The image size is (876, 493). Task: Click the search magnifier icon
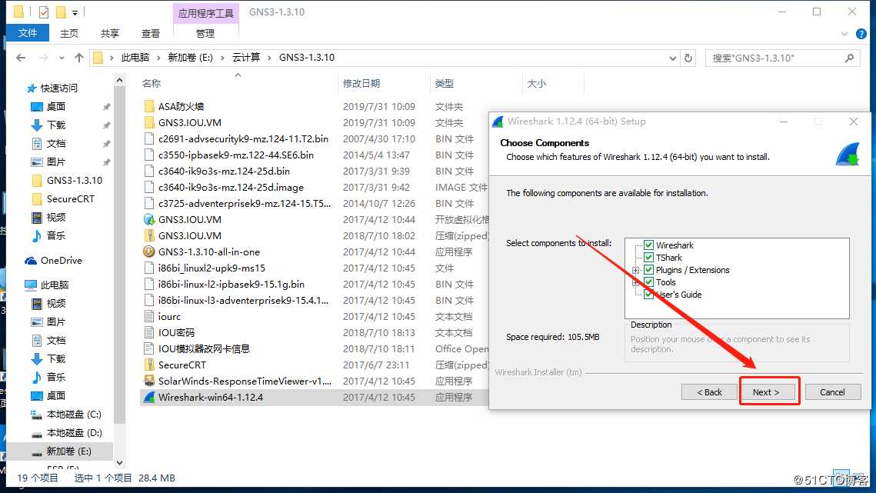[x=850, y=58]
